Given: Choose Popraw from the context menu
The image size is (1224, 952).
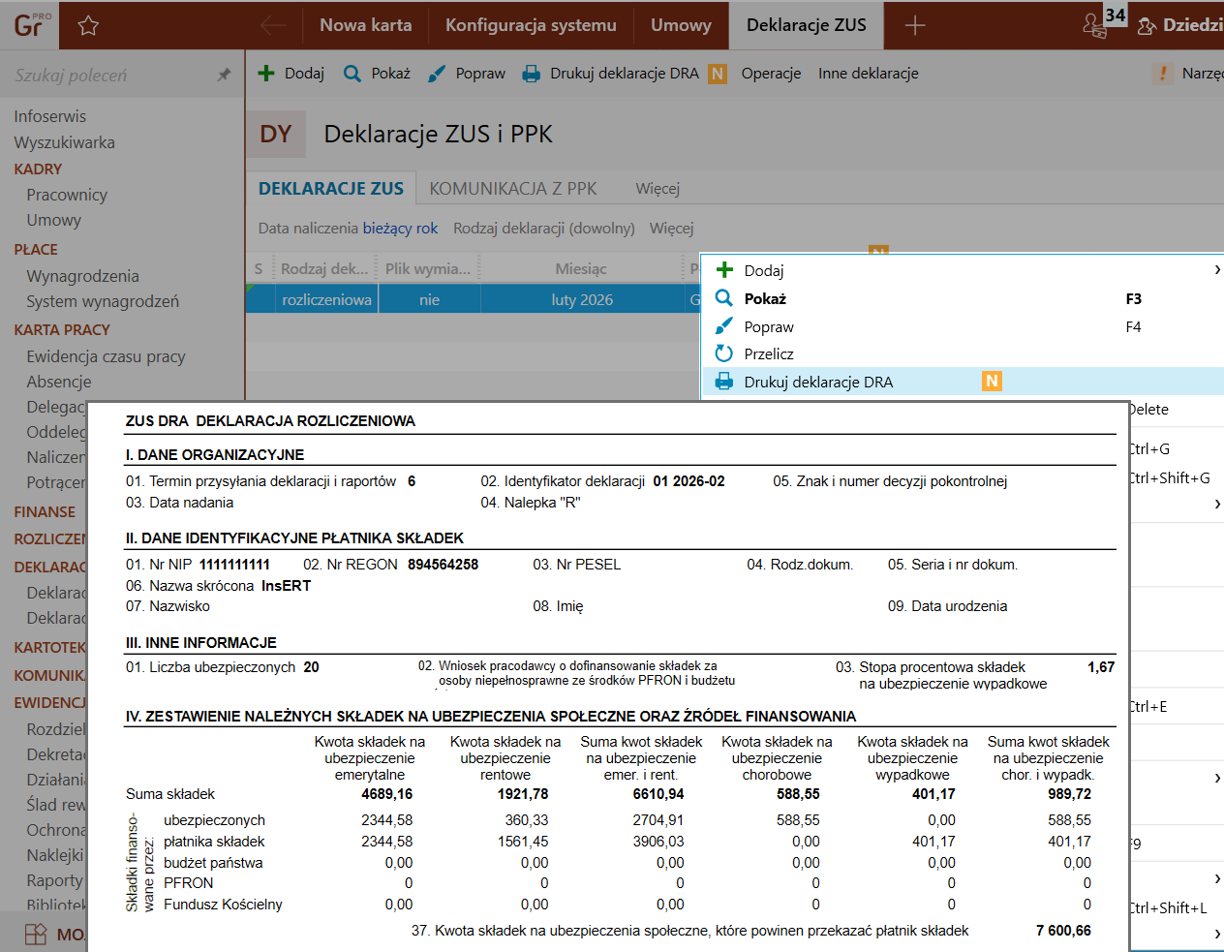Looking at the screenshot, I should (769, 326).
